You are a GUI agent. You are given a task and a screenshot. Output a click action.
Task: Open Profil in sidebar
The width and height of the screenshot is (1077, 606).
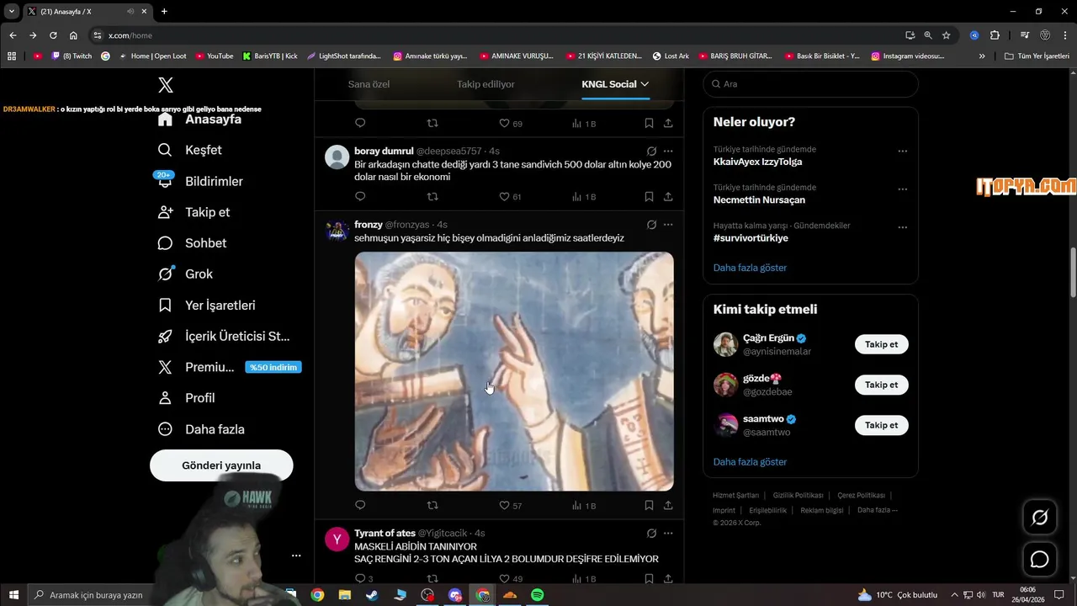point(186,398)
